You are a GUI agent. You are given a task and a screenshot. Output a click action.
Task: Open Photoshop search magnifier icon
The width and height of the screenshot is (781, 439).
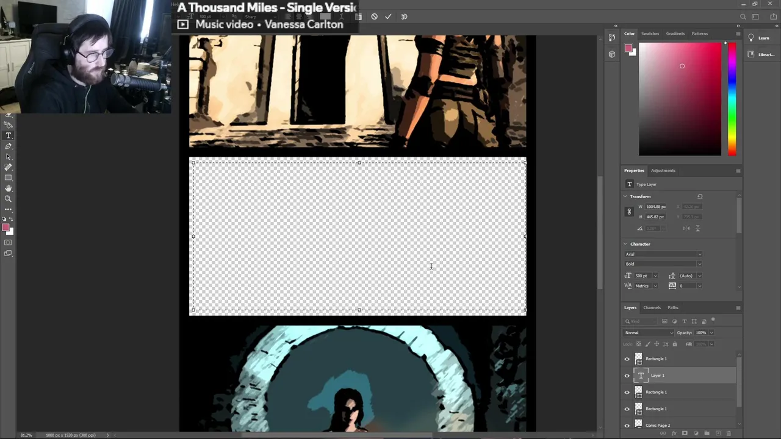click(x=743, y=17)
